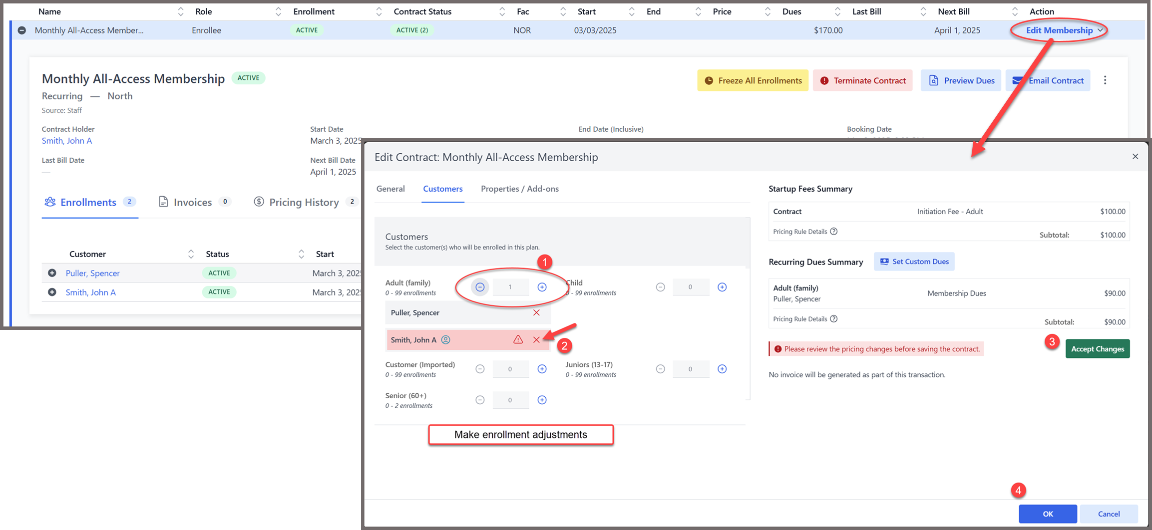
Task: Click Email Contract button
Action: click(x=1048, y=80)
